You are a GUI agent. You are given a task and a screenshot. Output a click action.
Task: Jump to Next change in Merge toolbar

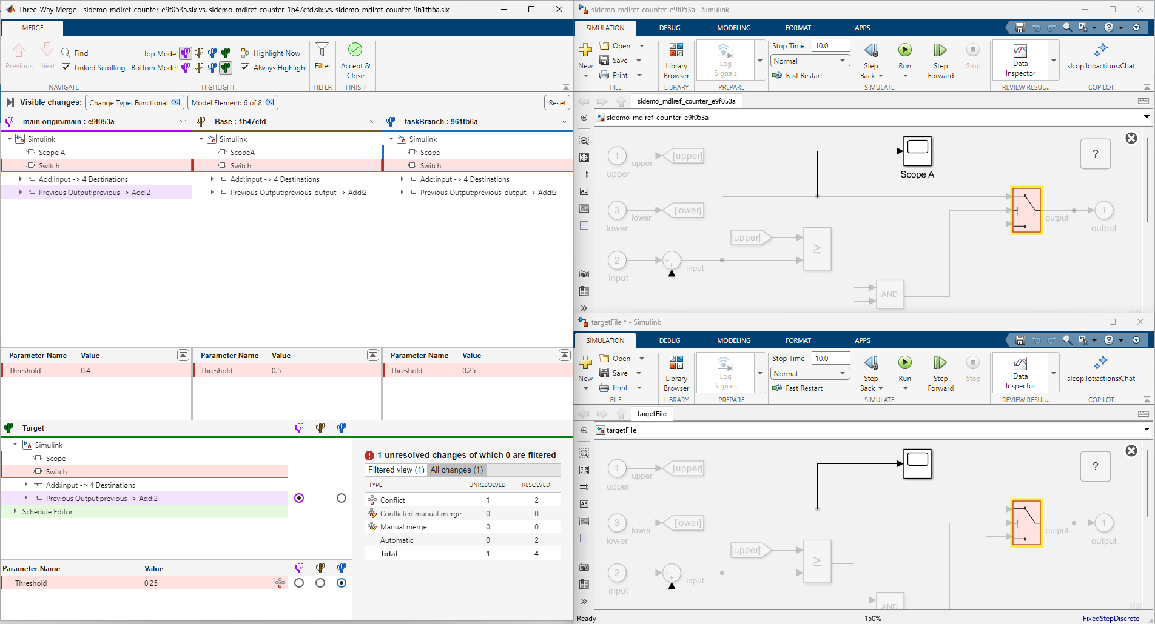pos(47,56)
